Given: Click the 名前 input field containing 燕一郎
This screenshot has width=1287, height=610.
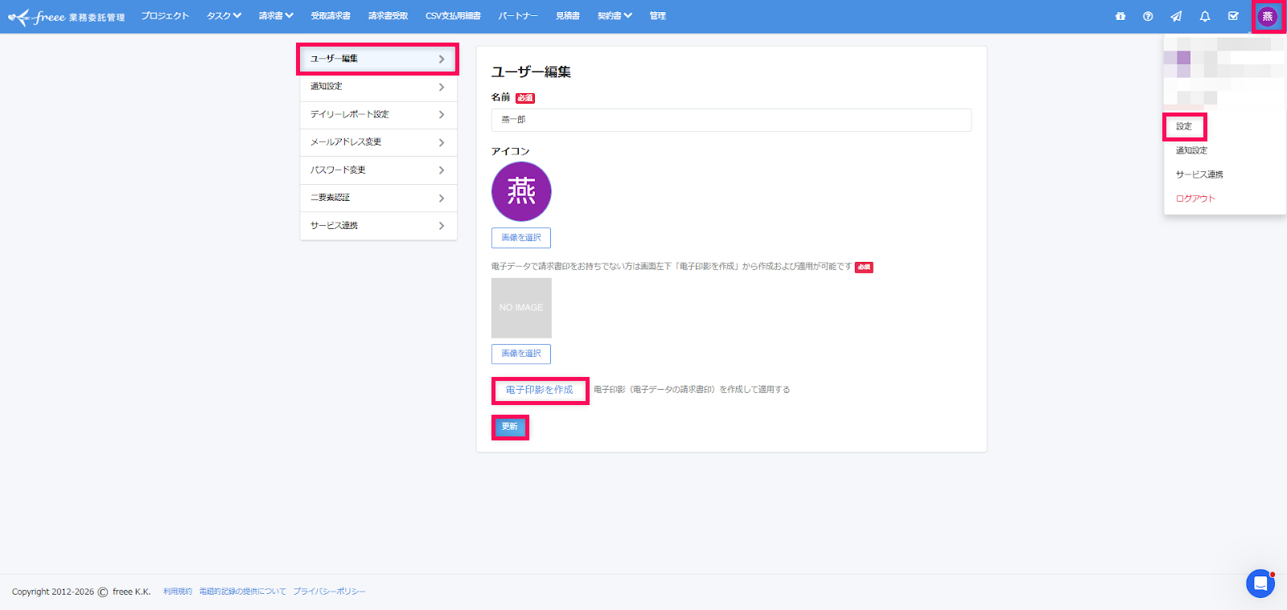Looking at the screenshot, I should coord(731,120).
